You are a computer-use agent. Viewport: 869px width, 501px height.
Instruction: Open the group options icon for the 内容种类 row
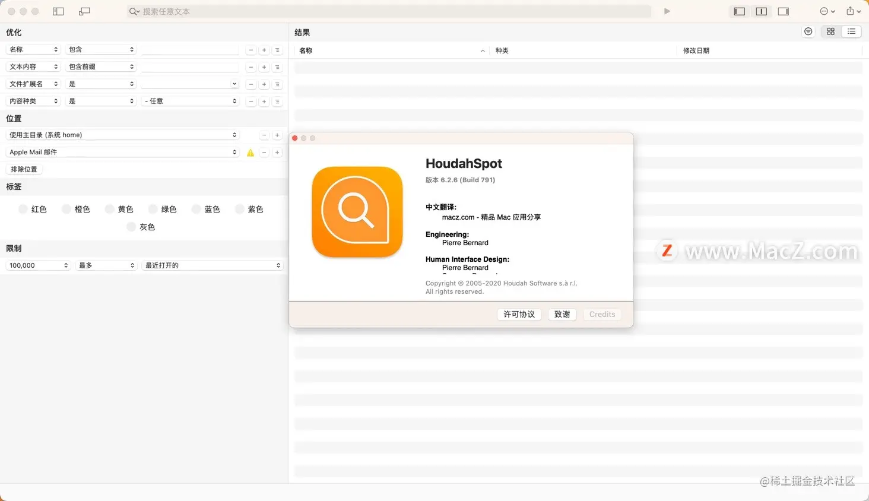pos(277,102)
